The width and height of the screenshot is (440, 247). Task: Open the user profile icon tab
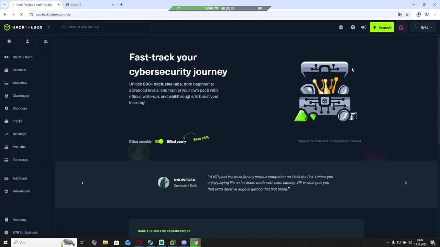click(27, 41)
